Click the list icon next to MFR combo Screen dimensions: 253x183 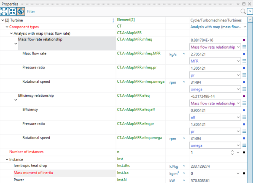pyautogui.click(x=244, y=61)
